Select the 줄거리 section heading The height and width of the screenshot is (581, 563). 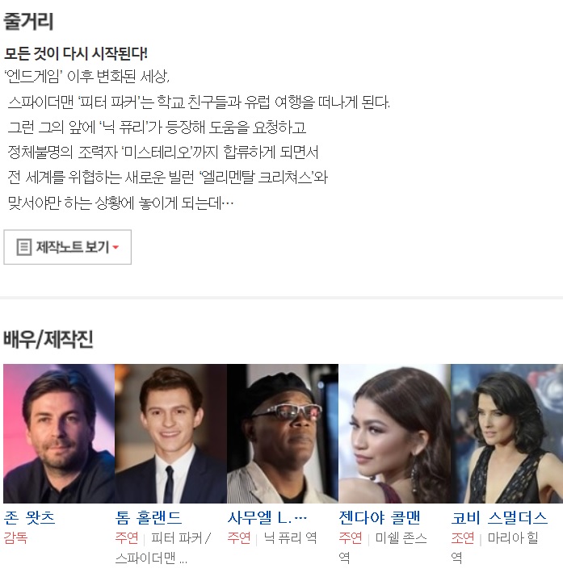tap(28, 21)
